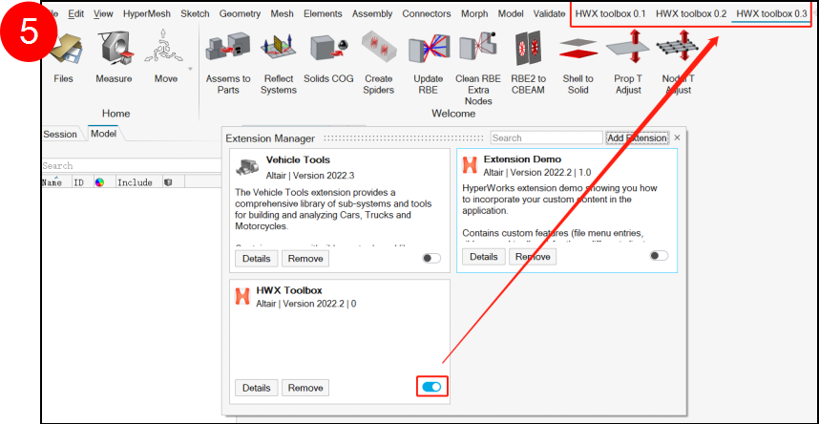
Task: Remove the HWX Toolbox extension
Action: 305,388
